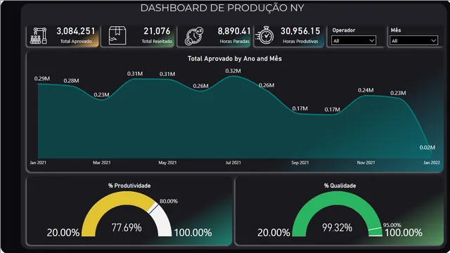Click the Mar 2021 axis label
Screen dimensions: 450x253
pyautogui.click(x=101, y=162)
